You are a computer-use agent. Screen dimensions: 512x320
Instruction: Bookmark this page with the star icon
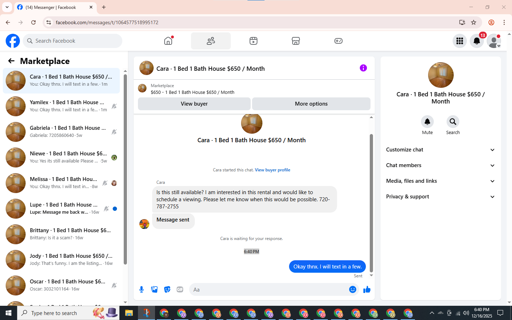(474, 22)
